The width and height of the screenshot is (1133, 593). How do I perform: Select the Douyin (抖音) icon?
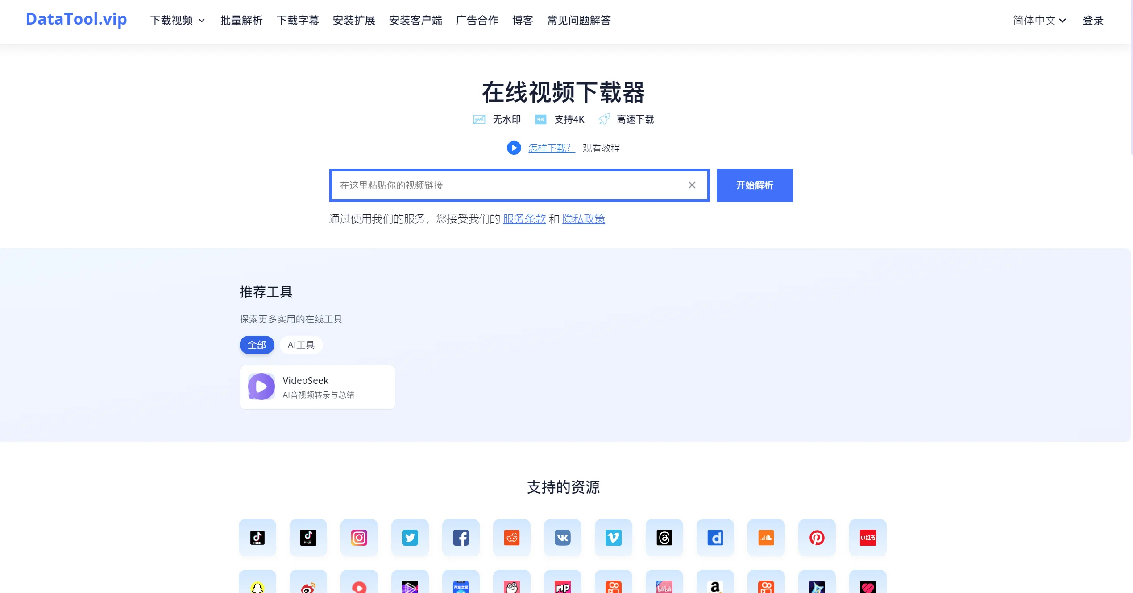(x=308, y=537)
